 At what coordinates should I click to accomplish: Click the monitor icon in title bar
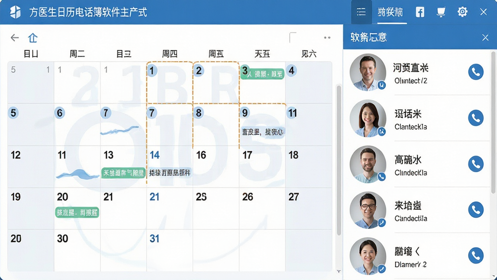(441, 12)
